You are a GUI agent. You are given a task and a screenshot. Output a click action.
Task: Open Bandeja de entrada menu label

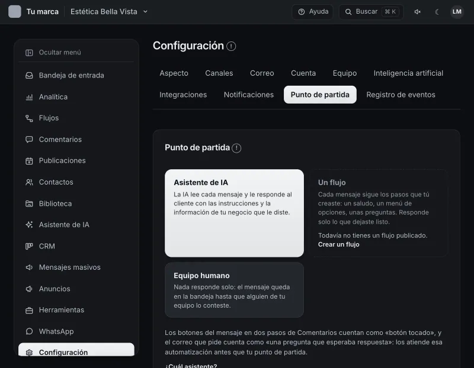(x=72, y=76)
